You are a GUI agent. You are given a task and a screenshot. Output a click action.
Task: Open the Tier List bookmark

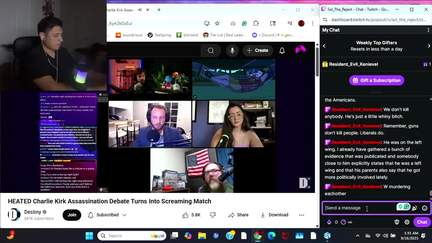point(224,35)
